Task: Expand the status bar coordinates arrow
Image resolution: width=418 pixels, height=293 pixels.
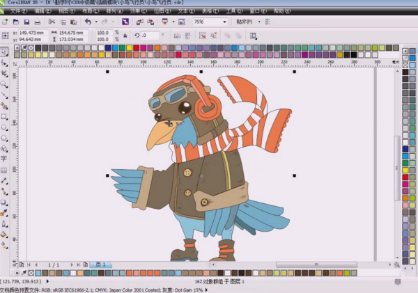Action: pos(47,281)
